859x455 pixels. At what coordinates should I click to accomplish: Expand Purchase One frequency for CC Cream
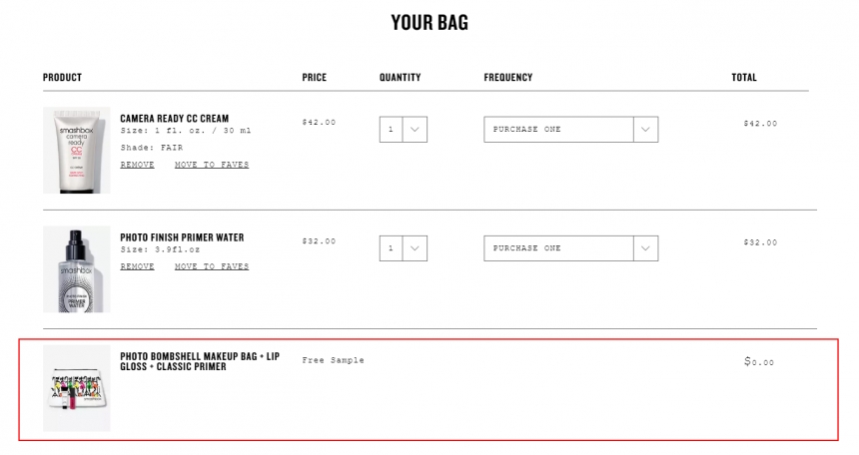click(x=571, y=130)
